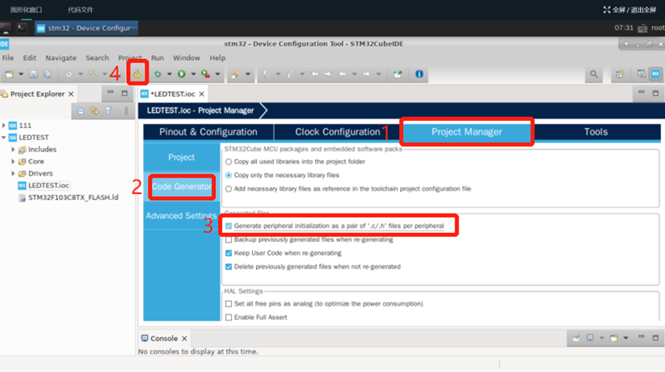Click the magnifier Search icon in toolbar
The width and height of the screenshot is (665, 372).
594,74
